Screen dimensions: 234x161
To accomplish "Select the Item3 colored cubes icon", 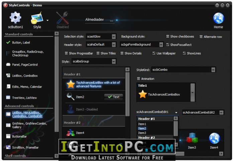I will (x=192, y=138).
